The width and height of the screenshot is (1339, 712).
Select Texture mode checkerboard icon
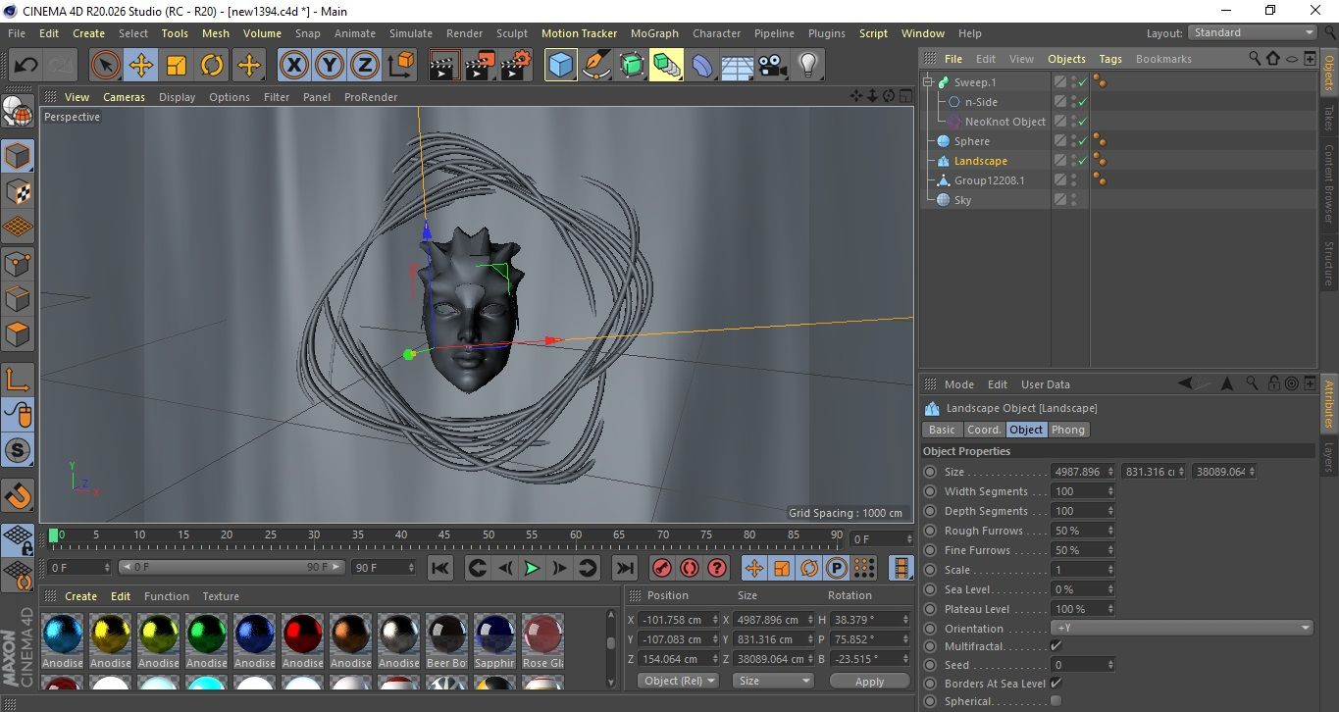click(x=18, y=191)
